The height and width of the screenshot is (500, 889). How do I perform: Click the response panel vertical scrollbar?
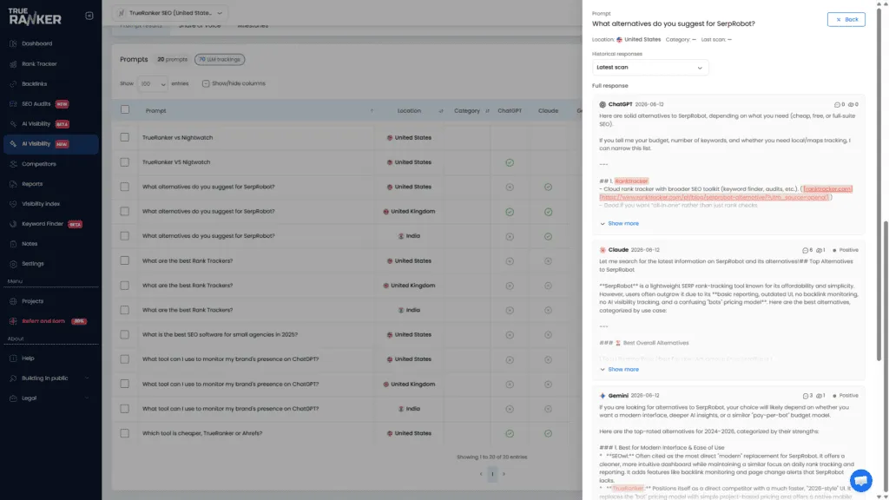(879, 184)
